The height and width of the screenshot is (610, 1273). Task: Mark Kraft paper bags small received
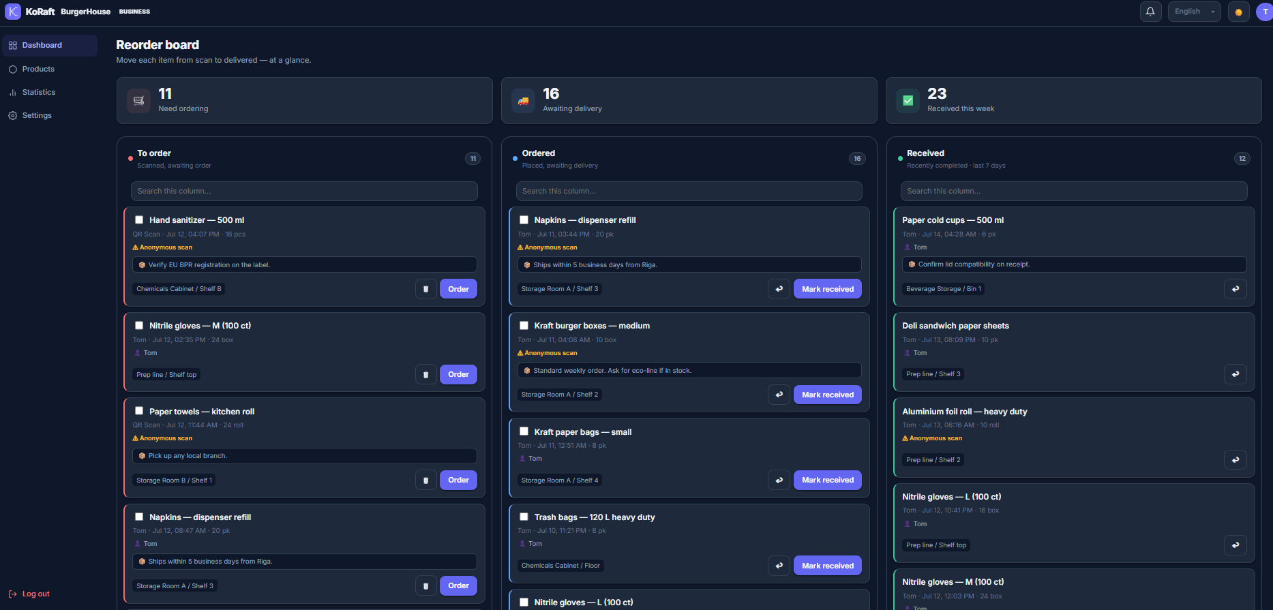click(828, 480)
